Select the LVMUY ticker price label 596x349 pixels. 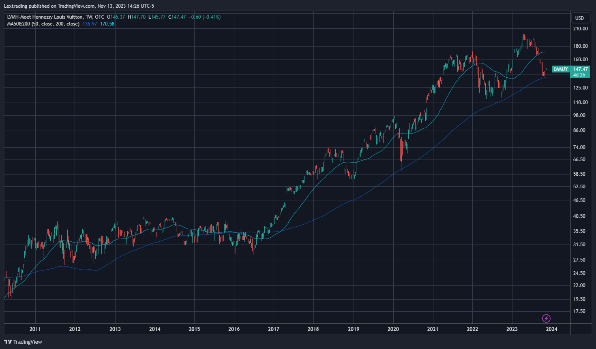(x=560, y=69)
